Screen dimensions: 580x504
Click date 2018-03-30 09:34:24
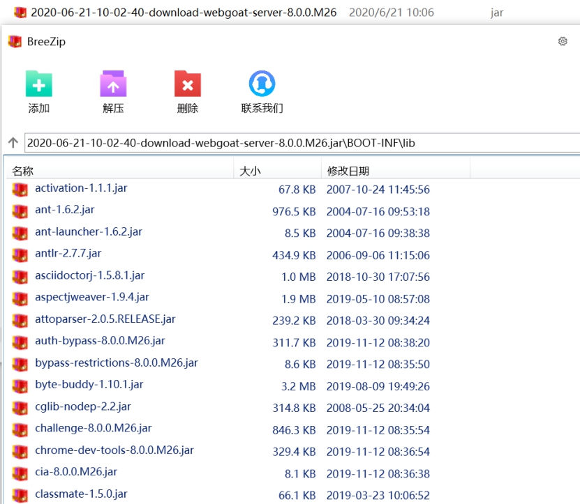(x=378, y=321)
